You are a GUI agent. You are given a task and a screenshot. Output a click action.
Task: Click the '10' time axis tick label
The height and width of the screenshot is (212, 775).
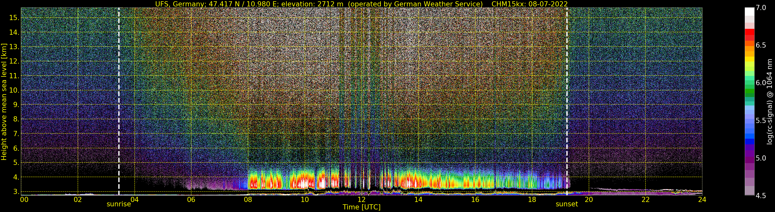(305, 199)
